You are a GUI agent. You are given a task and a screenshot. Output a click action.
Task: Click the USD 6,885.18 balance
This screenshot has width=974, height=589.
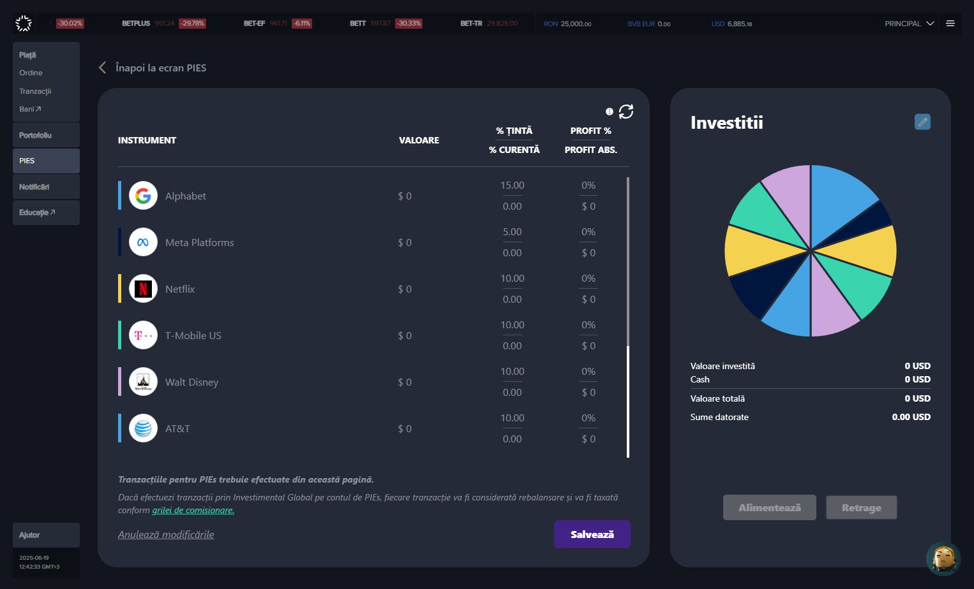731,24
